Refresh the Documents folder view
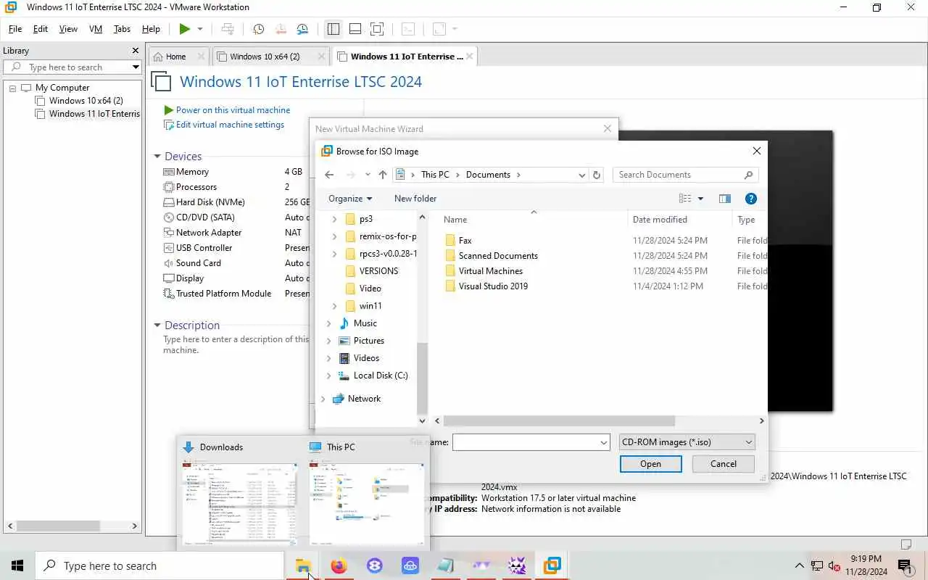928x580 pixels. 597,175
